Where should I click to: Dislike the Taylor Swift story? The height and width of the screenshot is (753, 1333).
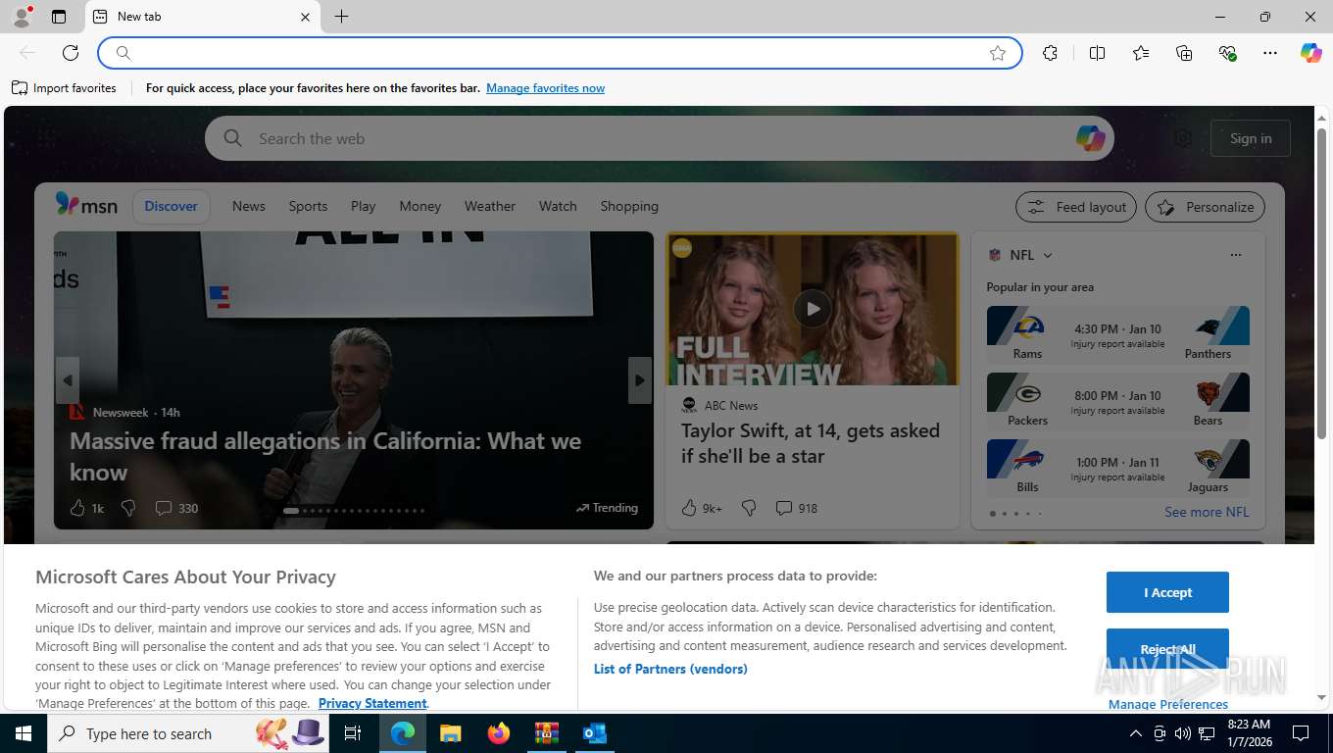(x=749, y=508)
